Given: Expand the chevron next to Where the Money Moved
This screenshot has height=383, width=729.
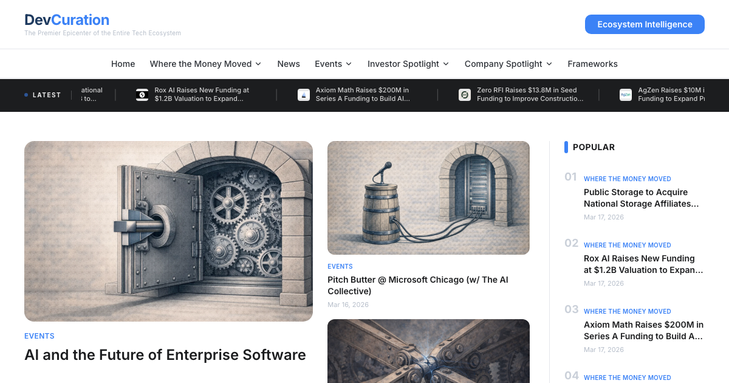Looking at the screenshot, I should pyautogui.click(x=258, y=64).
